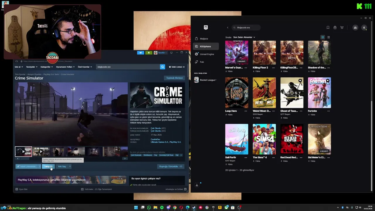The height and width of the screenshot is (211, 375).
Task: Click PlayWay S.A. Serisi breadcrumb
Action: point(51,74)
